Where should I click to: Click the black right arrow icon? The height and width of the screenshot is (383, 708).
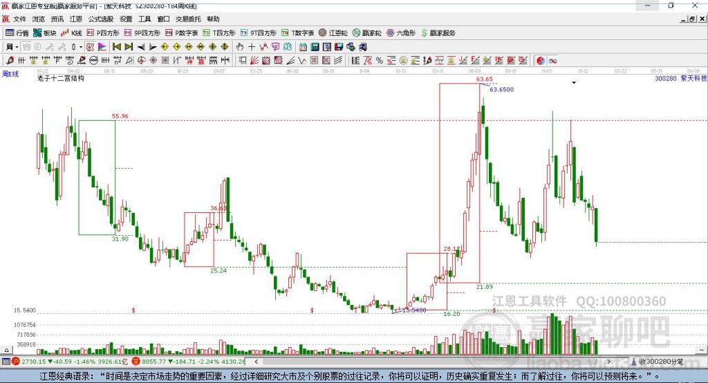pos(153,47)
